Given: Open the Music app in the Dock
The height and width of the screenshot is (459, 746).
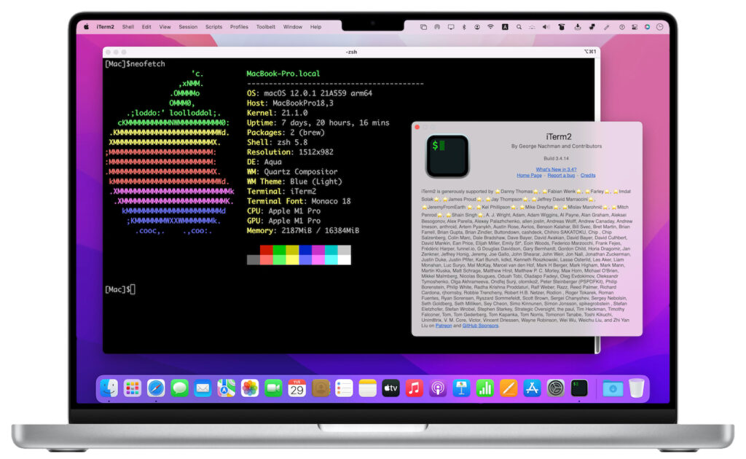Looking at the screenshot, I should click(413, 388).
